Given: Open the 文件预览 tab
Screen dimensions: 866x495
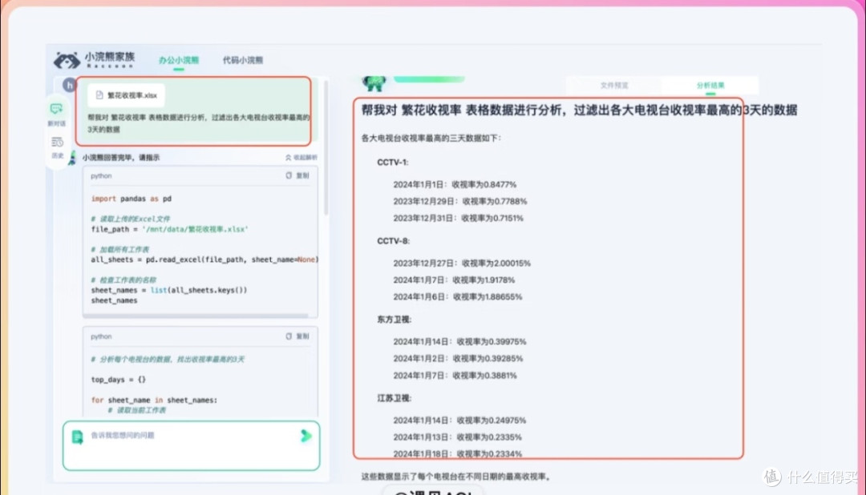Looking at the screenshot, I should point(614,86).
